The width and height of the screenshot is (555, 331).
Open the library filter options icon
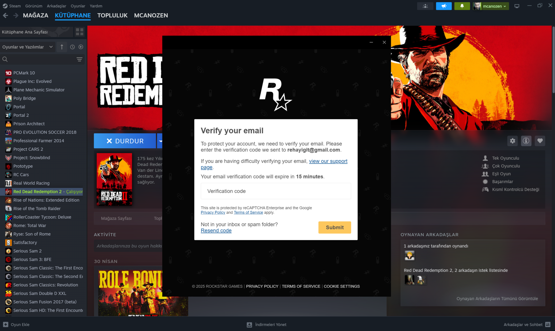pos(79,59)
